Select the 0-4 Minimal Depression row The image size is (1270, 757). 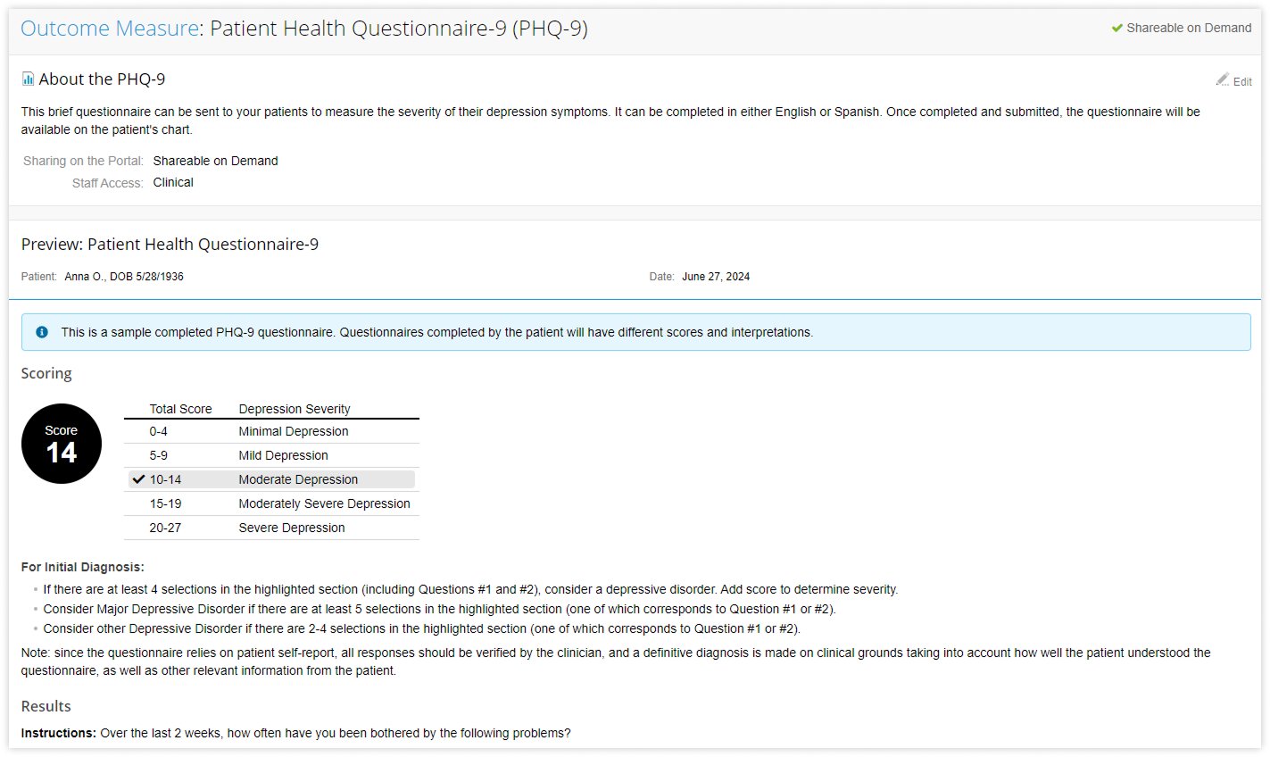click(271, 431)
